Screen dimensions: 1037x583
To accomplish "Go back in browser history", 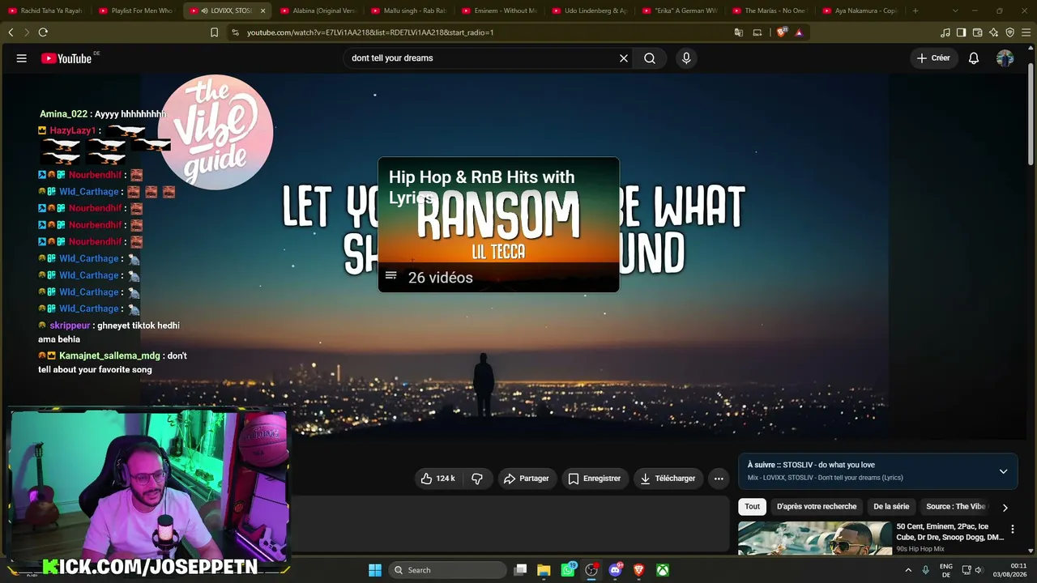I will point(11,32).
